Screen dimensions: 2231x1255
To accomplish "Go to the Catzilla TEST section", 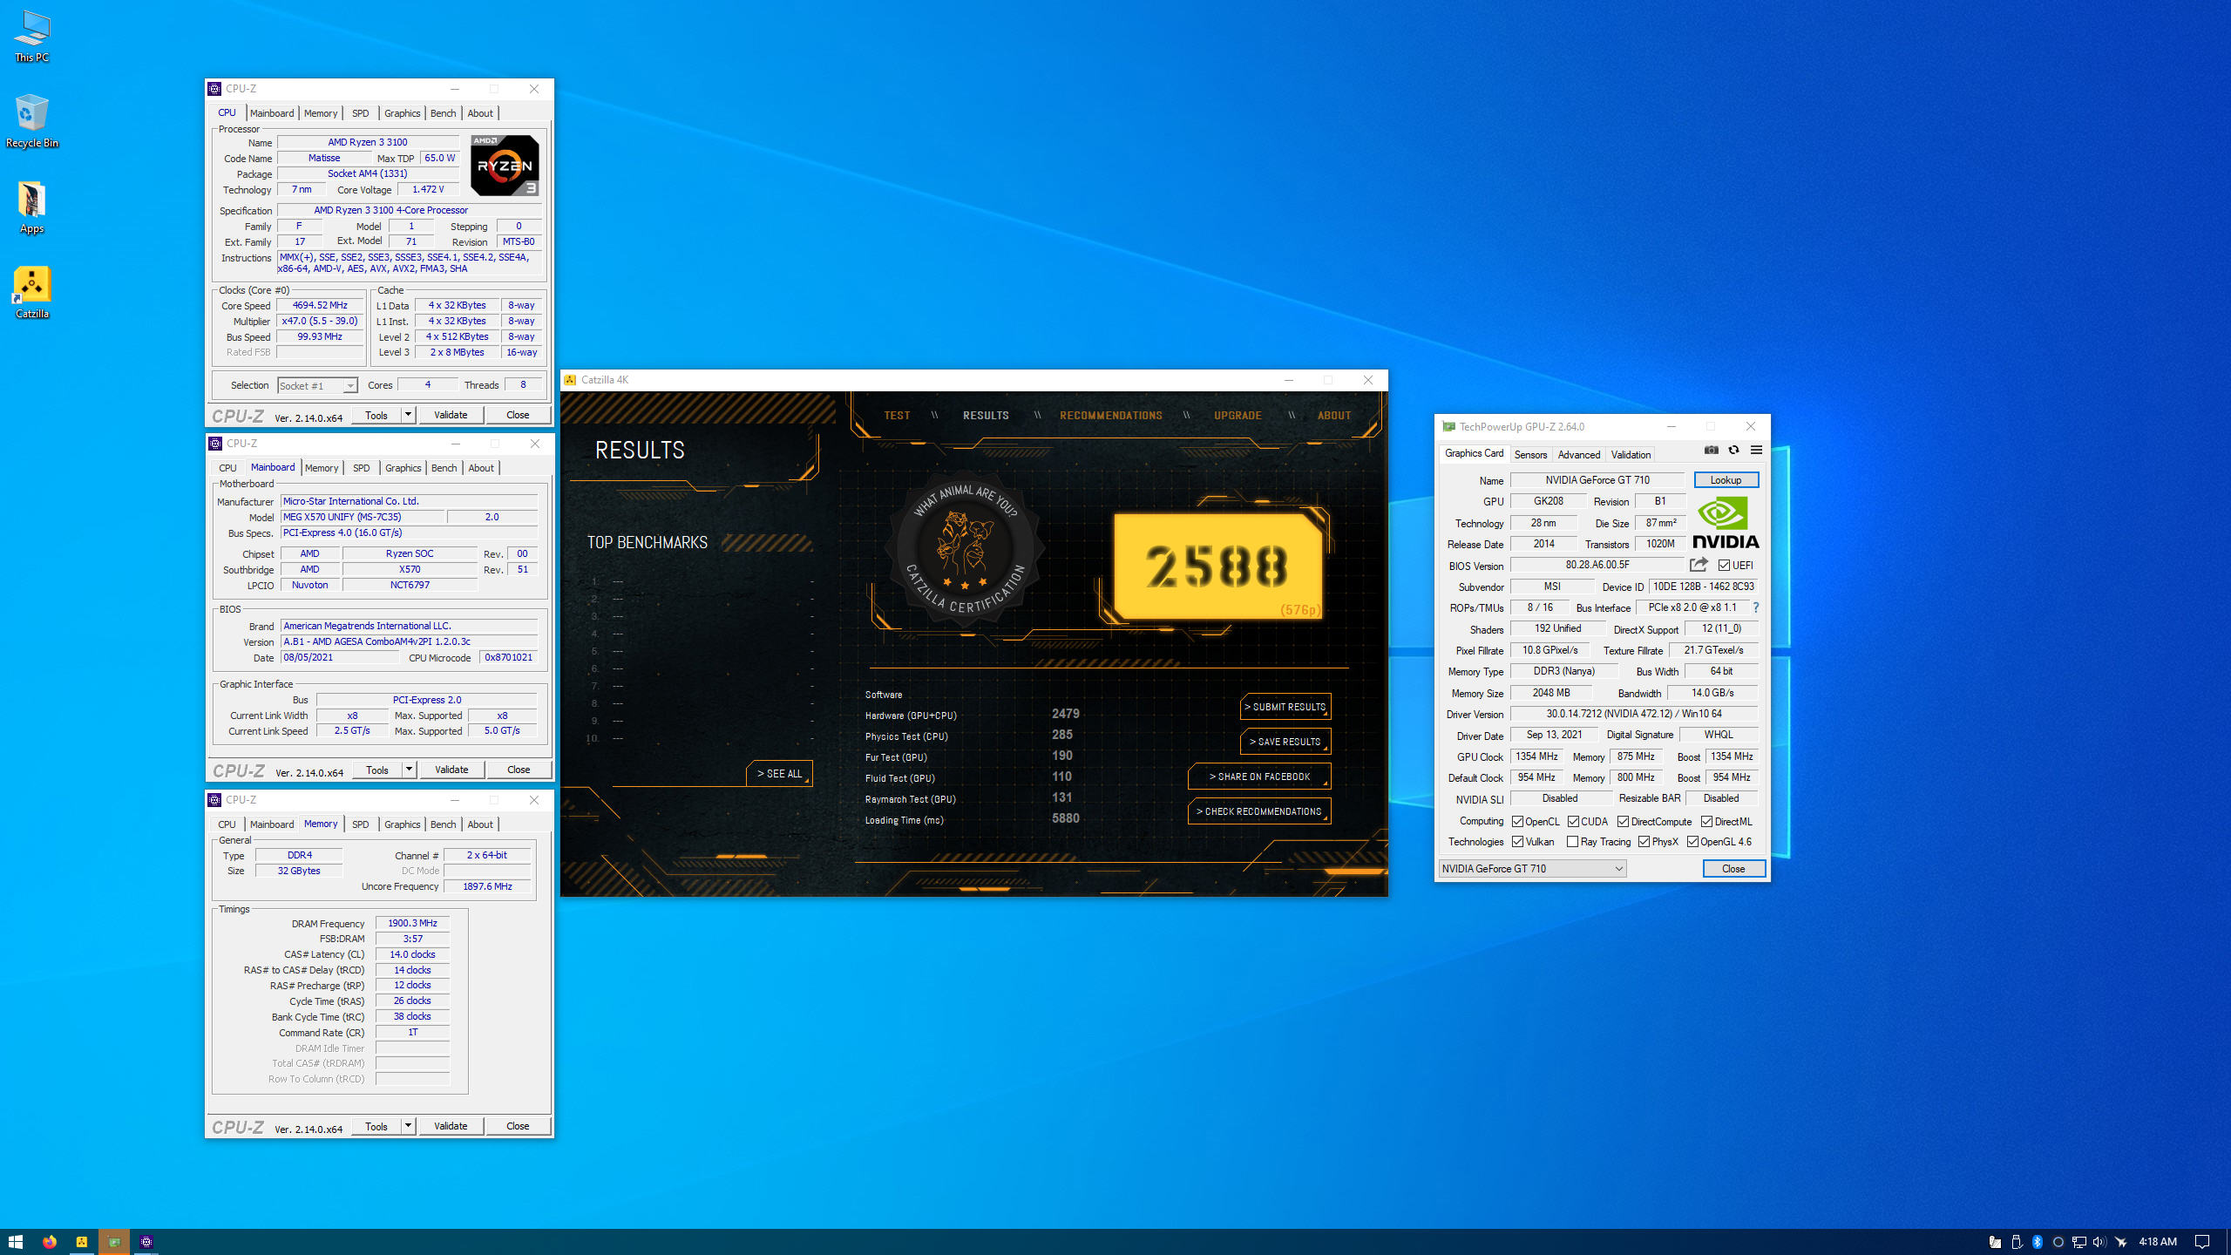I will pos(897,416).
